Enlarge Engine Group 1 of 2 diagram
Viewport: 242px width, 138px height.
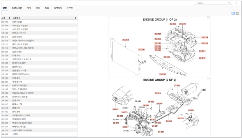pos(208,18)
